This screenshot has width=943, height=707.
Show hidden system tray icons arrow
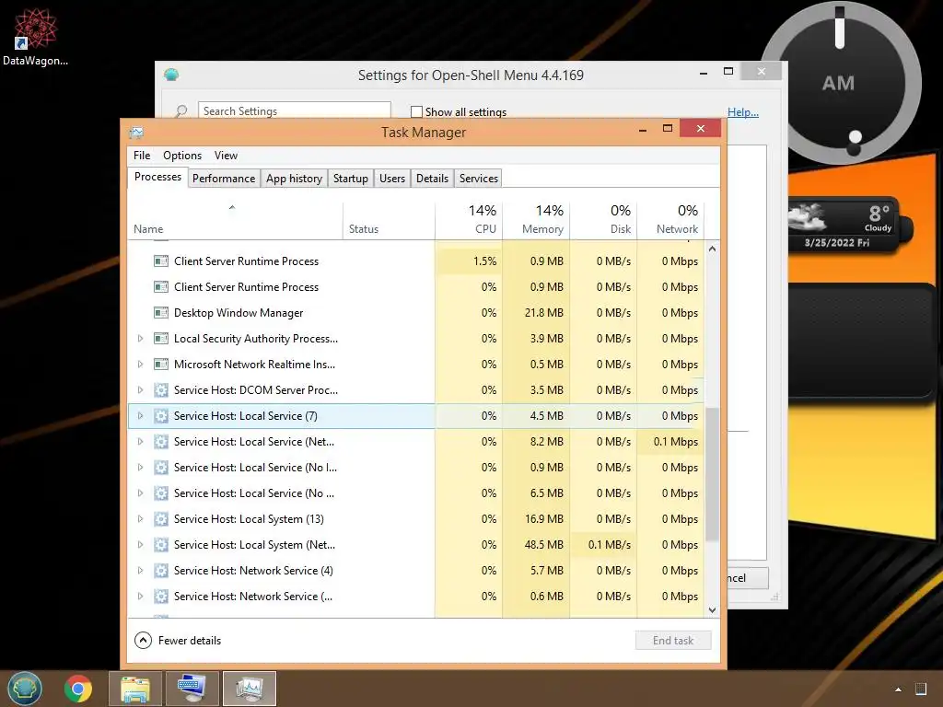tap(898, 689)
